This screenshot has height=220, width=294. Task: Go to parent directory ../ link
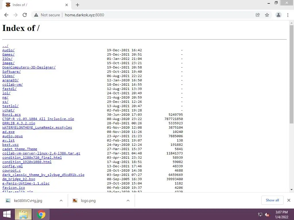(x=5, y=46)
